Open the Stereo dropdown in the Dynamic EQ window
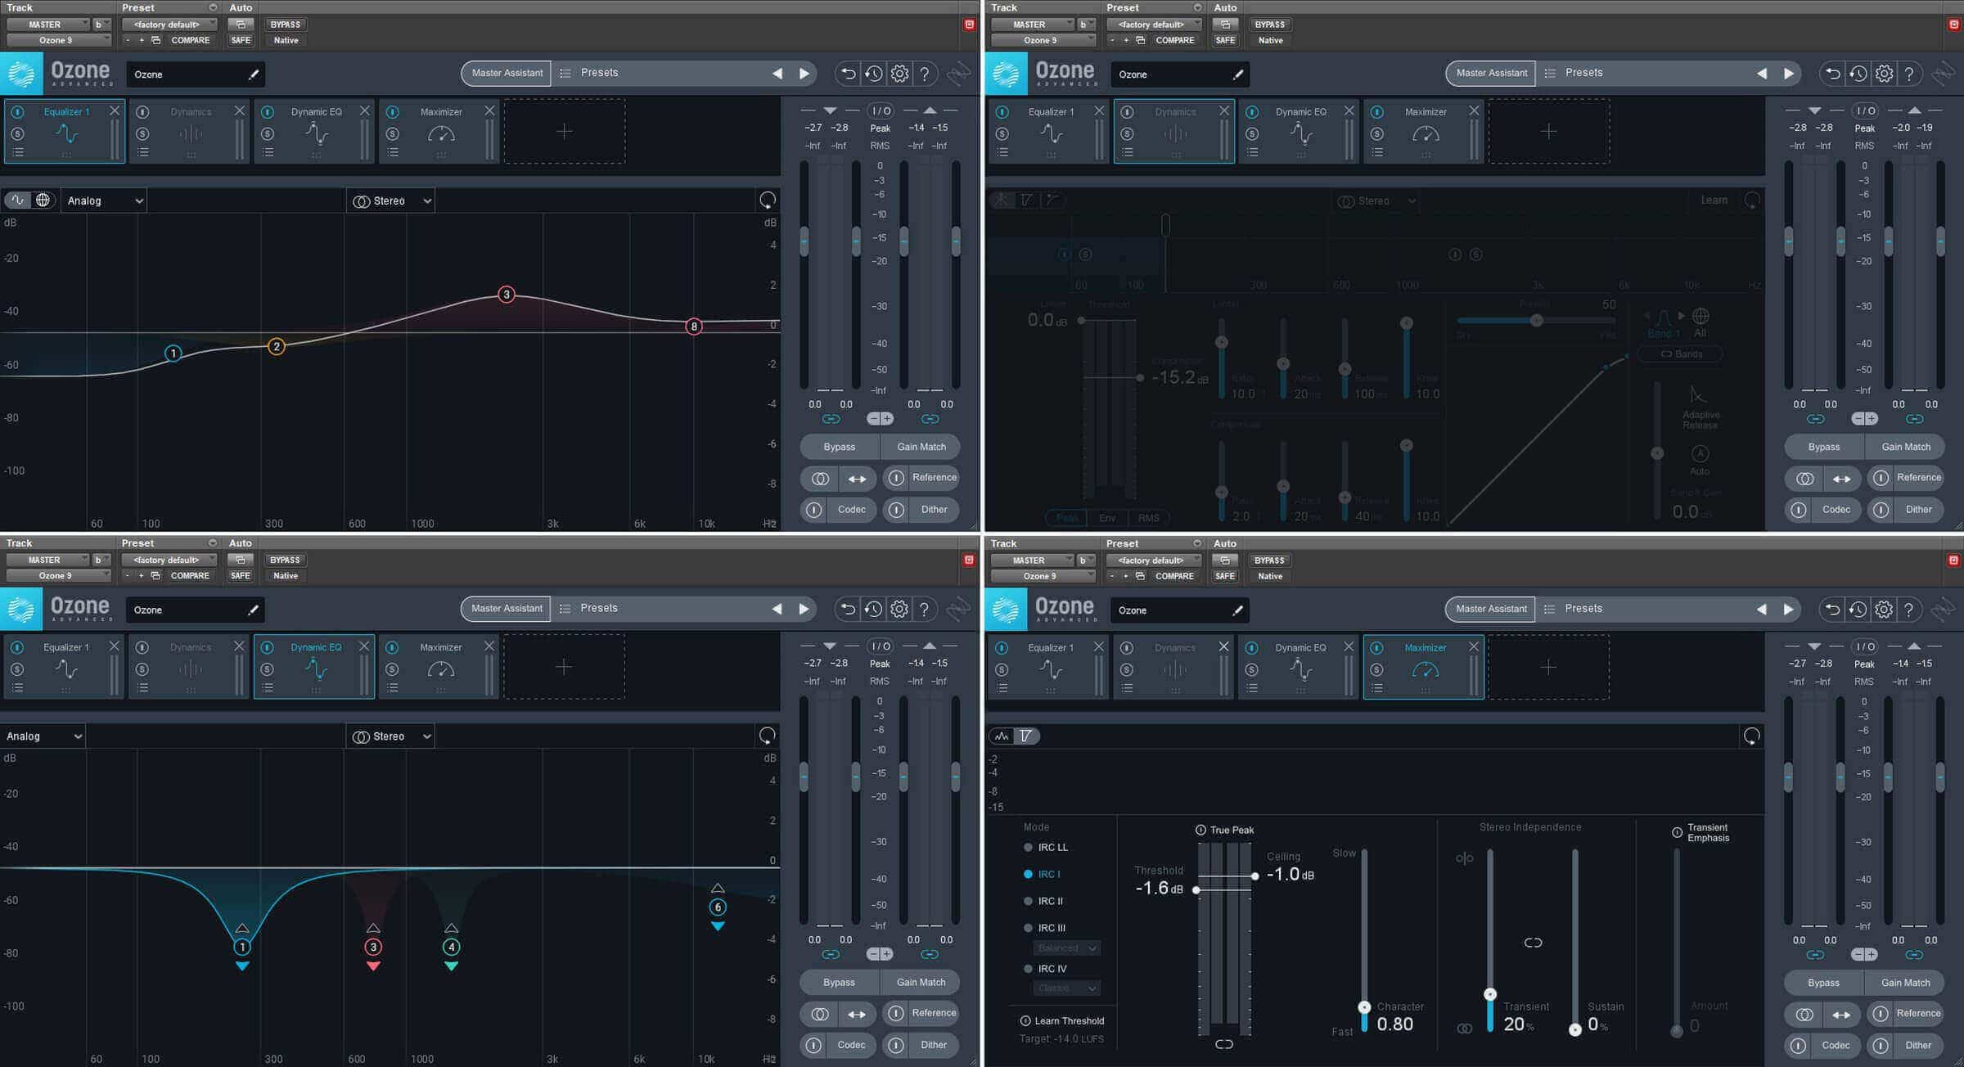Image resolution: width=1964 pixels, height=1067 pixels. [x=390, y=736]
